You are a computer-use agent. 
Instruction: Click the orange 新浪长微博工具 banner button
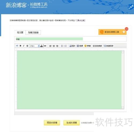point(113,32)
